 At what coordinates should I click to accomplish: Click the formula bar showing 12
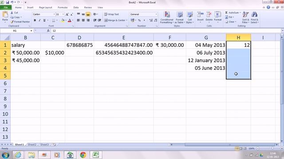[166, 31]
